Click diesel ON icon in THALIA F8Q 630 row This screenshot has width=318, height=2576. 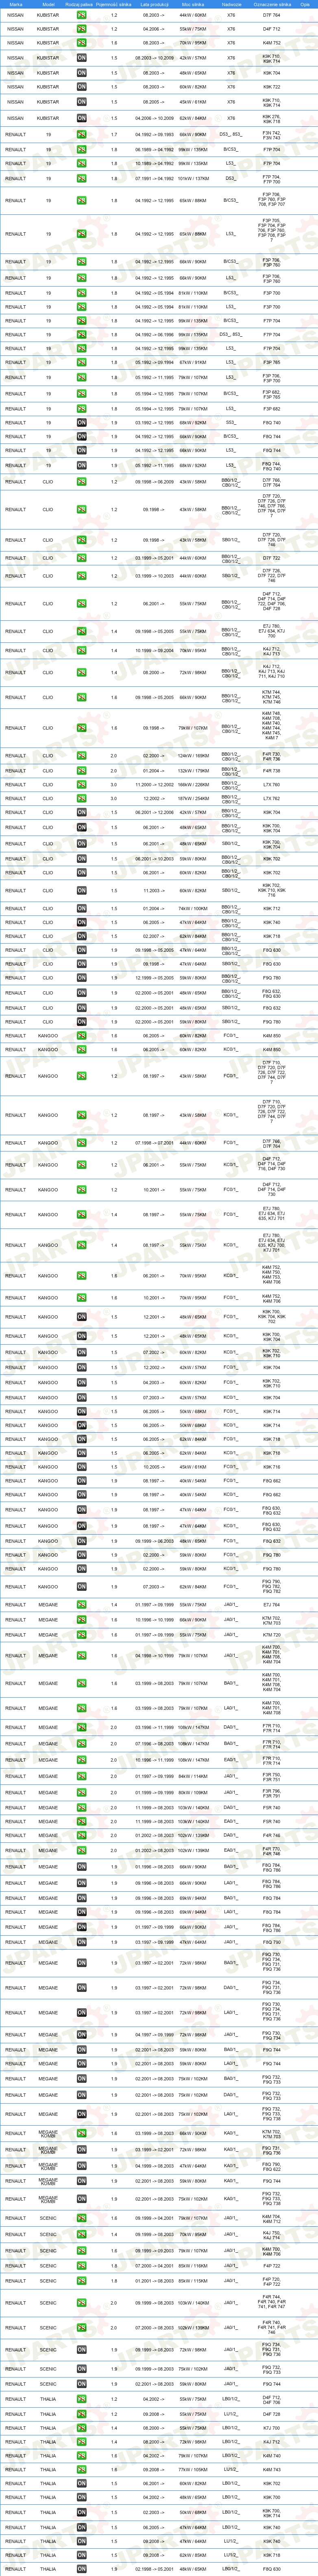tap(82, 2569)
